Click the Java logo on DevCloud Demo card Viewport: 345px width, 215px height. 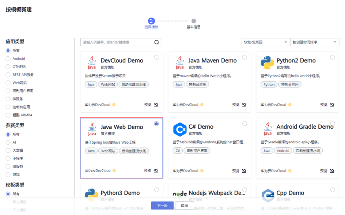click(x=92, y=63)
